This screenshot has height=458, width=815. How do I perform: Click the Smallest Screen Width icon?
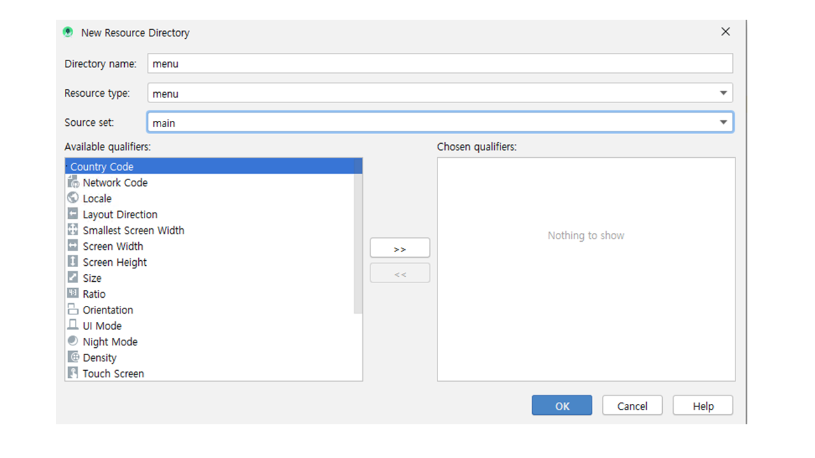coord(73,230)
